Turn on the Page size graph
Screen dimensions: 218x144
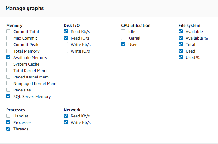point(9,90)
